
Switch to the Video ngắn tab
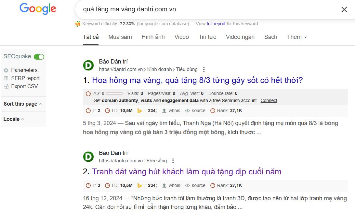[x=240, y=37]
